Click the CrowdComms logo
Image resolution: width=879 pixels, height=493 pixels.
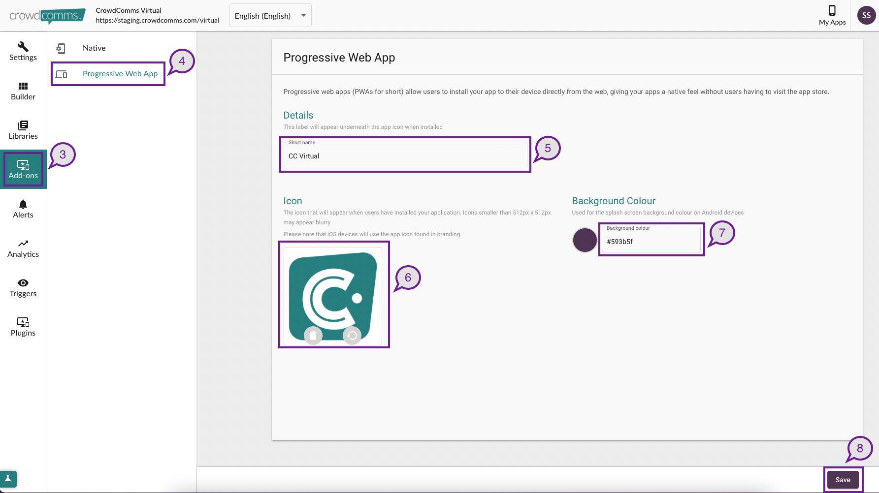(x=47, y=16)
